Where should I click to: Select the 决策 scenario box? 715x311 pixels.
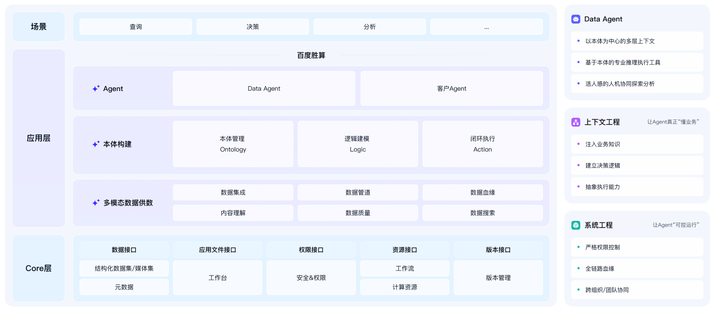tap(253, 27)
